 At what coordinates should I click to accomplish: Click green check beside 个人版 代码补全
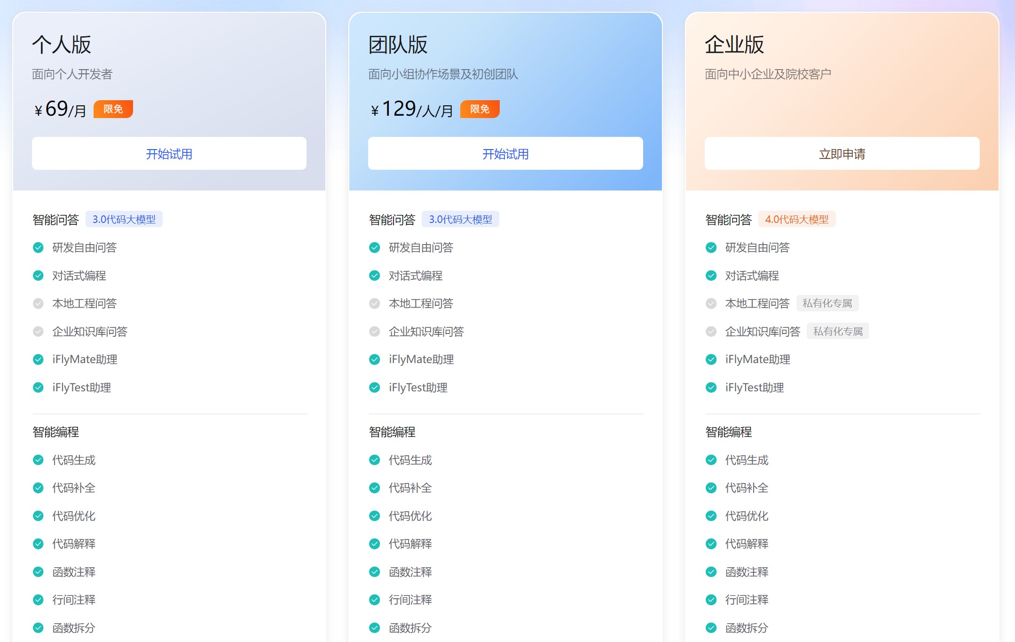38,488
